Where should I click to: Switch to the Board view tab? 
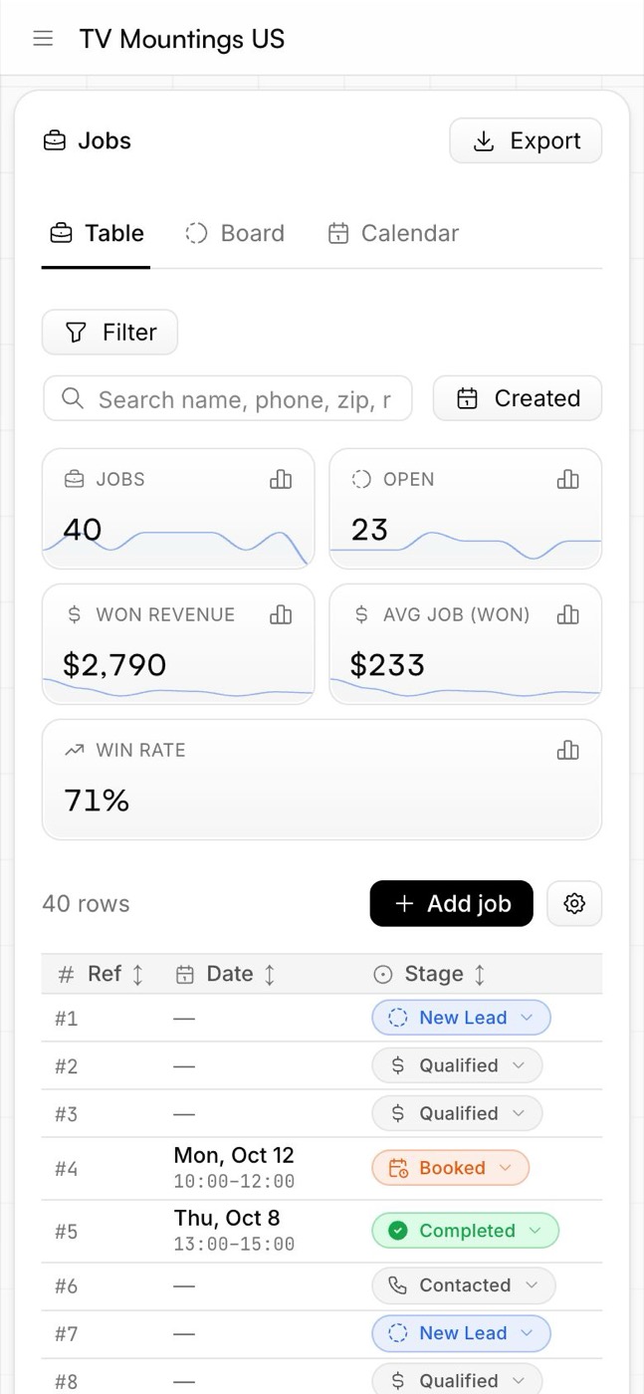pyautogui.click(x=235, y=234)
